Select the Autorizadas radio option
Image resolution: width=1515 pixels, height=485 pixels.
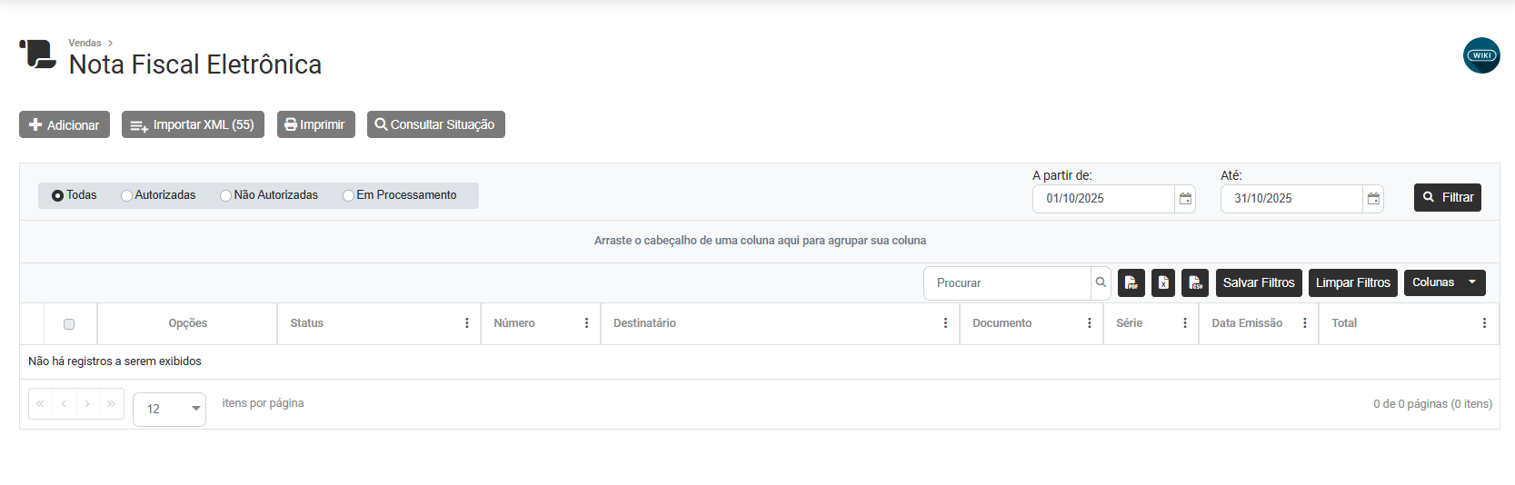[x=127, y=195]
